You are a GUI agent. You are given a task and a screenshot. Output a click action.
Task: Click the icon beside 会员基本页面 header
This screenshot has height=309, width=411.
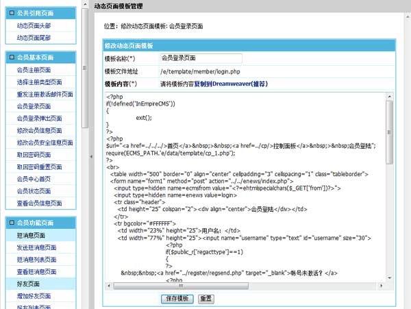click(x=11, y=58)
